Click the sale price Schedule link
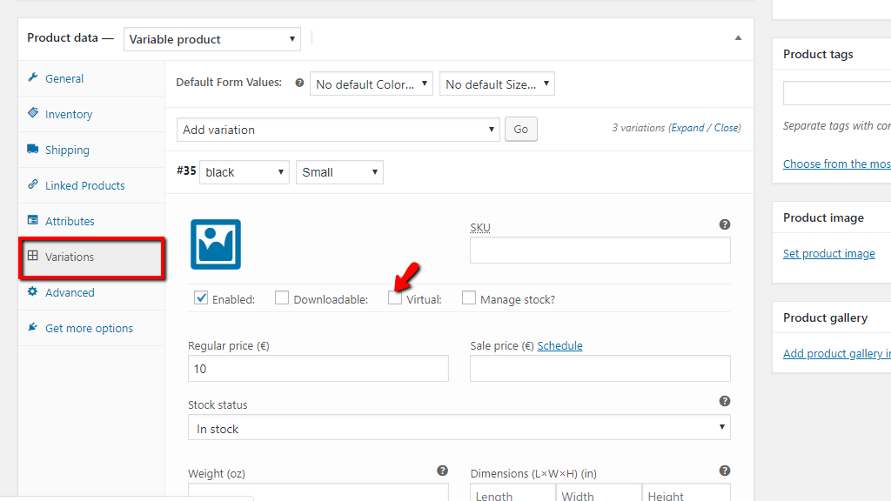Screen dimensions: 891x501 (x=559, y=345)
